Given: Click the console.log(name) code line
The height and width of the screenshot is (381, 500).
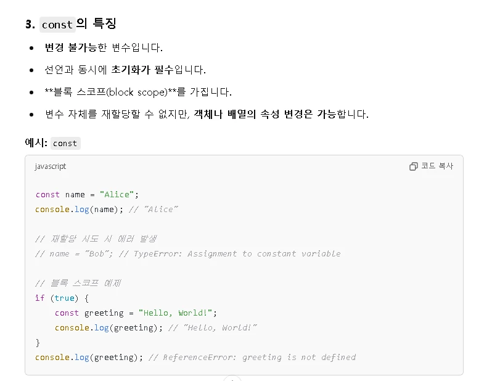Looking at the screenshot, I should 107,210.
